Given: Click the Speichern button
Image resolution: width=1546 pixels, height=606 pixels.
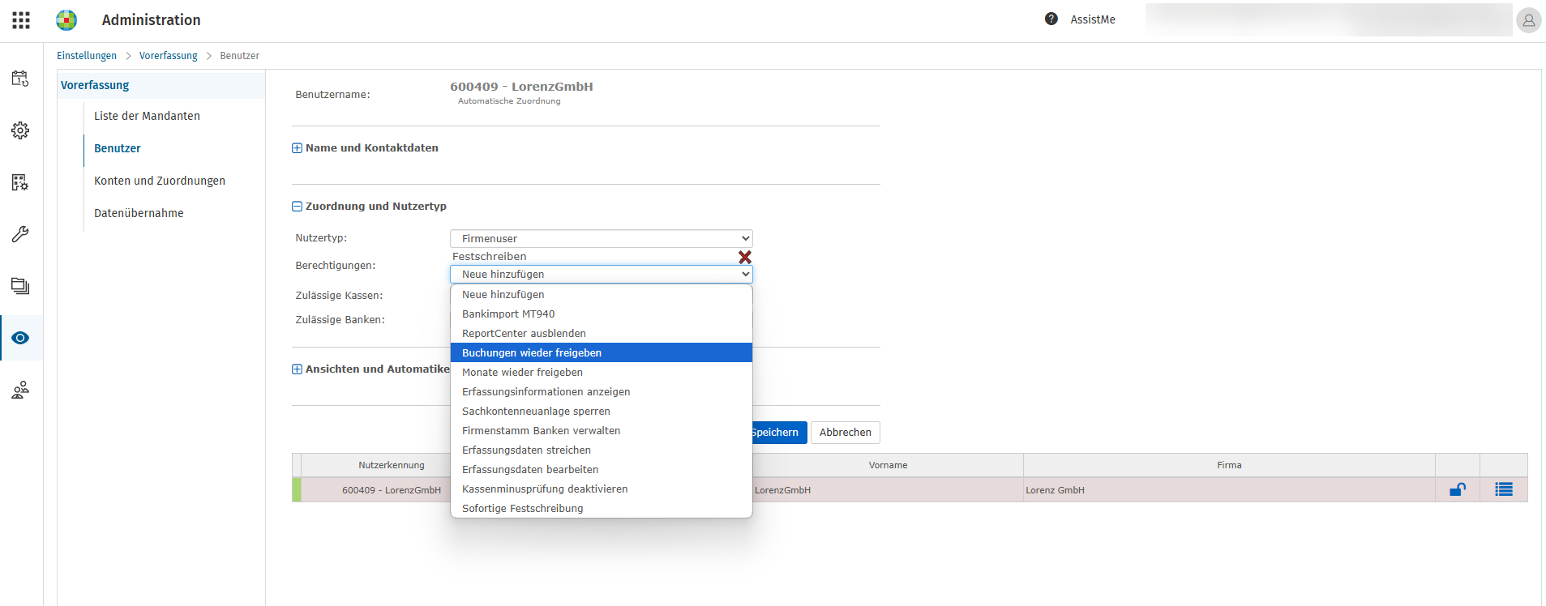Looking at the screenshot, I should point(779,433).
